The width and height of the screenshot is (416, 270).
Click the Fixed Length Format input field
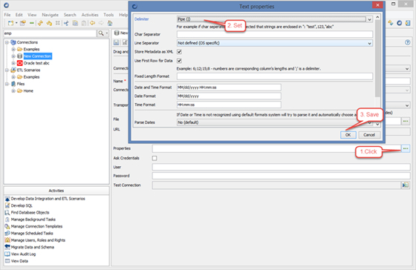tap(275, 76)
